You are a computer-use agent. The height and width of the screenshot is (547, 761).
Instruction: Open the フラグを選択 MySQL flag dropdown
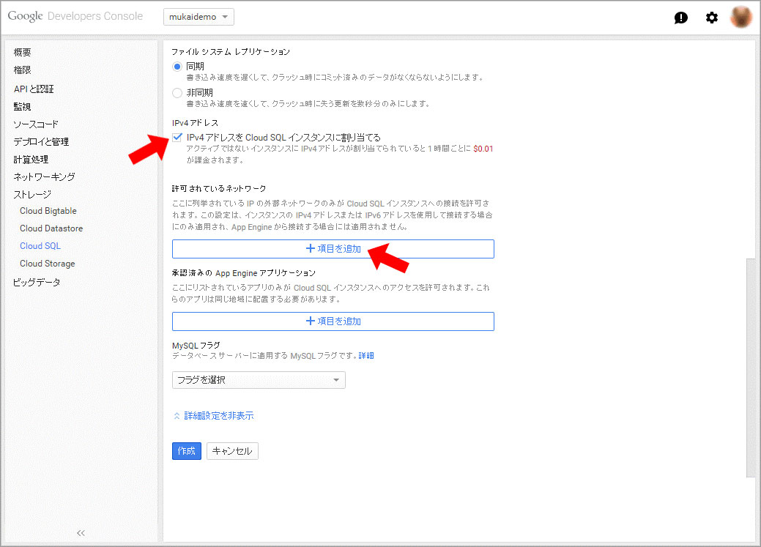tap(259, 380)
